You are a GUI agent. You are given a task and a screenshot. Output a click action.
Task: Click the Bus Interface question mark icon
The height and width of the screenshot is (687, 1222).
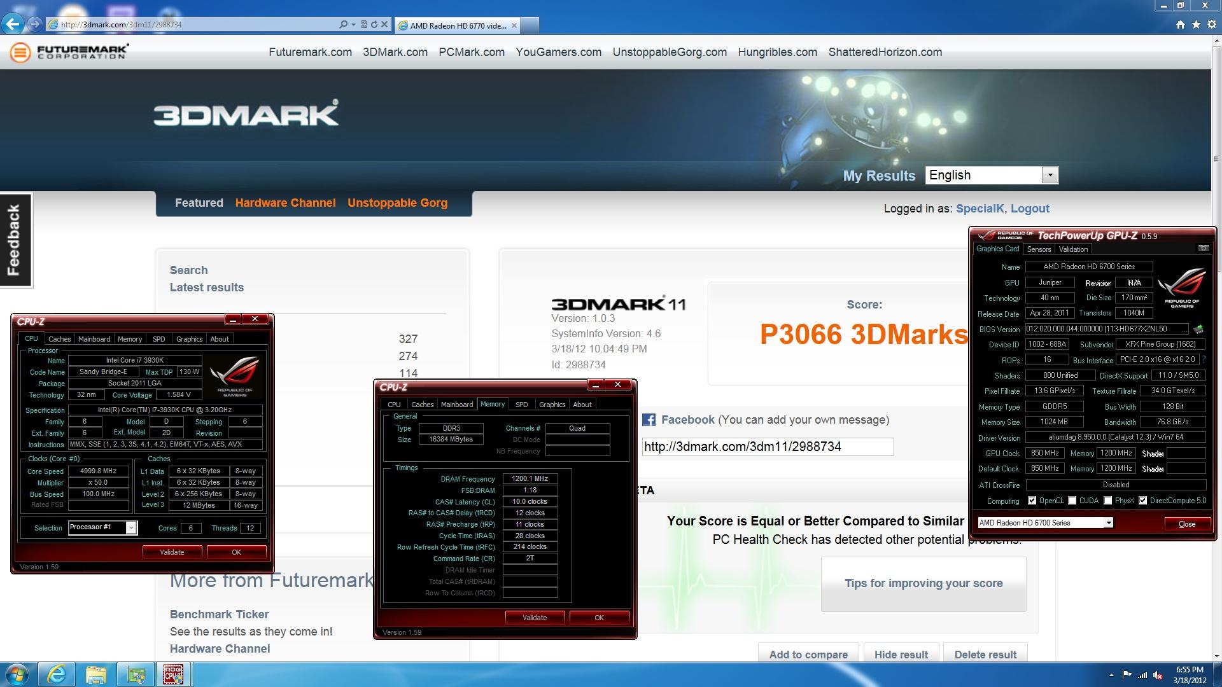click(1204, 359)
